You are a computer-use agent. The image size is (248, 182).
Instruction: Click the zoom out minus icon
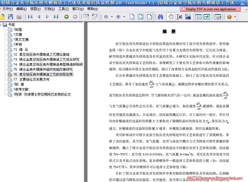(106, 17)
